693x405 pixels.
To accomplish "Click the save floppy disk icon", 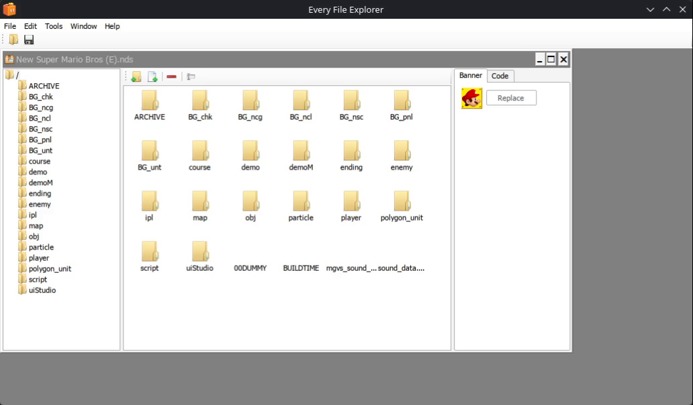I will (x=29, y=40).
